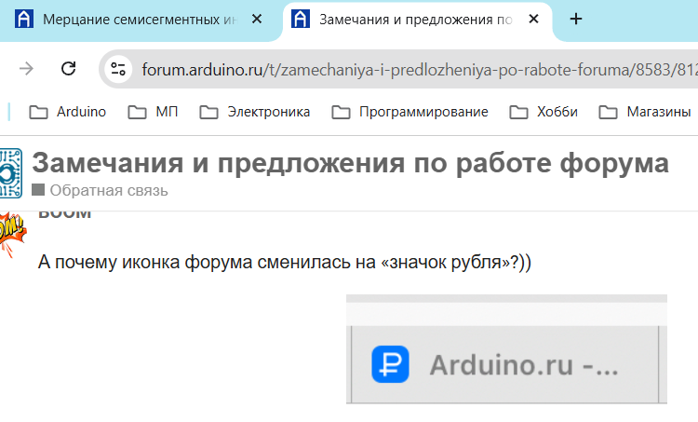Focus the forum.arduino.ru address field
Screen dimensions: 698x422
coord(409,69)
